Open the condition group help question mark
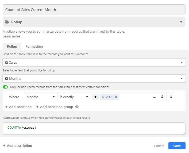 click(77, 107)
